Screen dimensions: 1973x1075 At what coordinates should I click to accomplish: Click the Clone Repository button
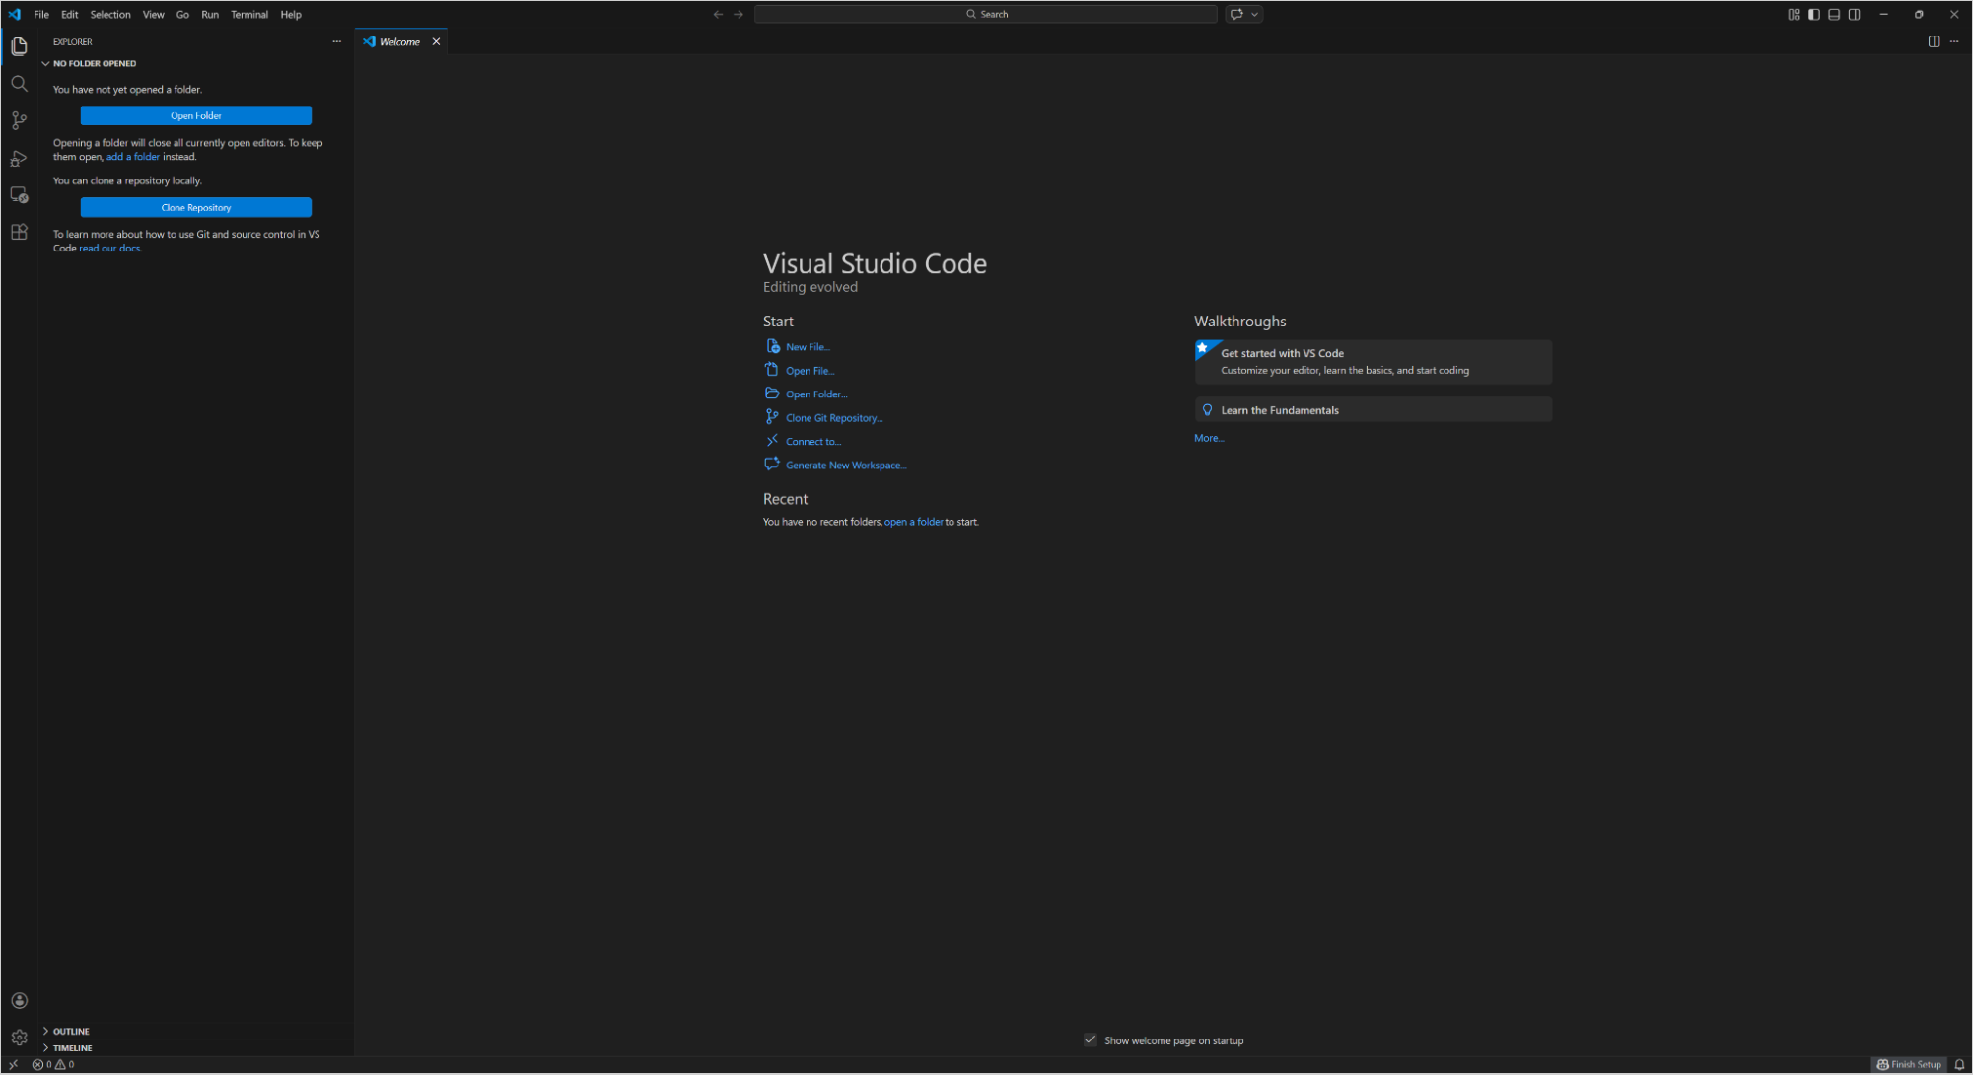click(195, 207)
